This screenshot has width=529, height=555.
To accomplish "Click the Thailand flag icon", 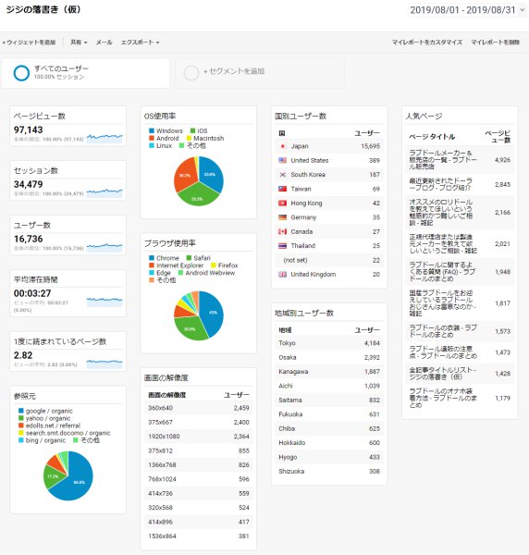I will point(282,246).
